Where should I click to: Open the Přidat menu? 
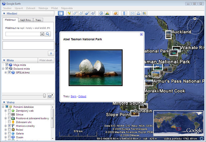[54, 8]
